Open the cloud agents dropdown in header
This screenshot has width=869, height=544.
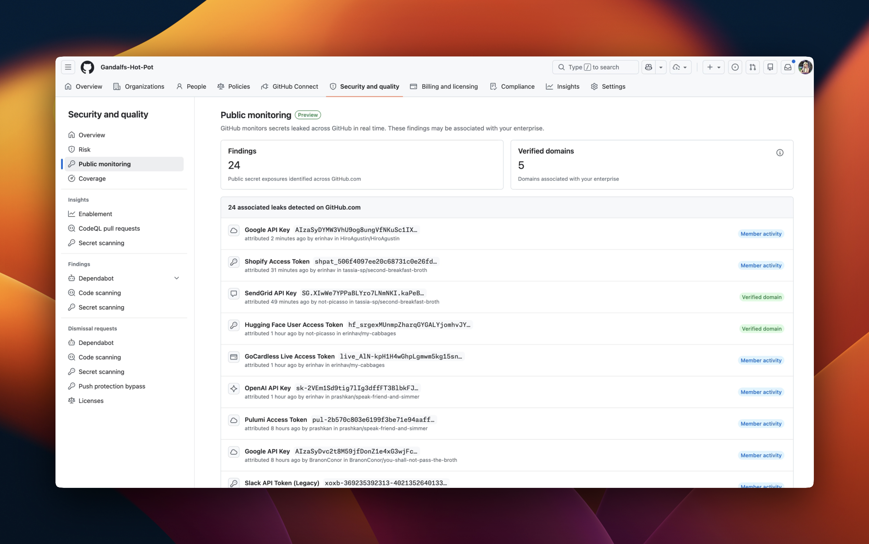pos(680,67)
